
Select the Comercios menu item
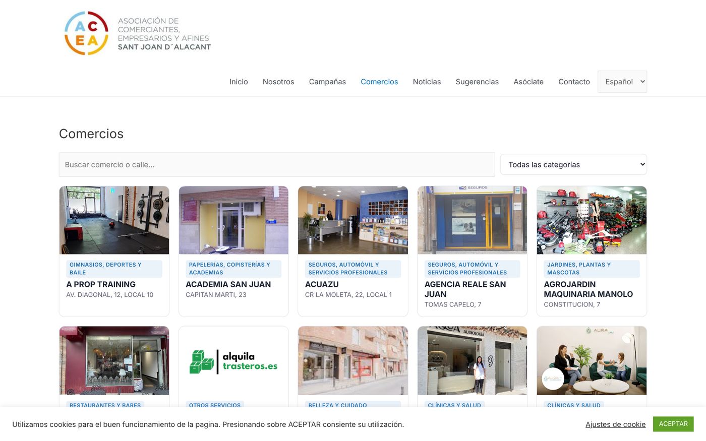tap(379, 82)
